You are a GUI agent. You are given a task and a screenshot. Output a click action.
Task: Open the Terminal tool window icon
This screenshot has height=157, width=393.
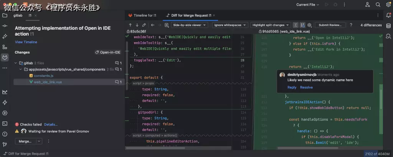(x=5, y=124)
